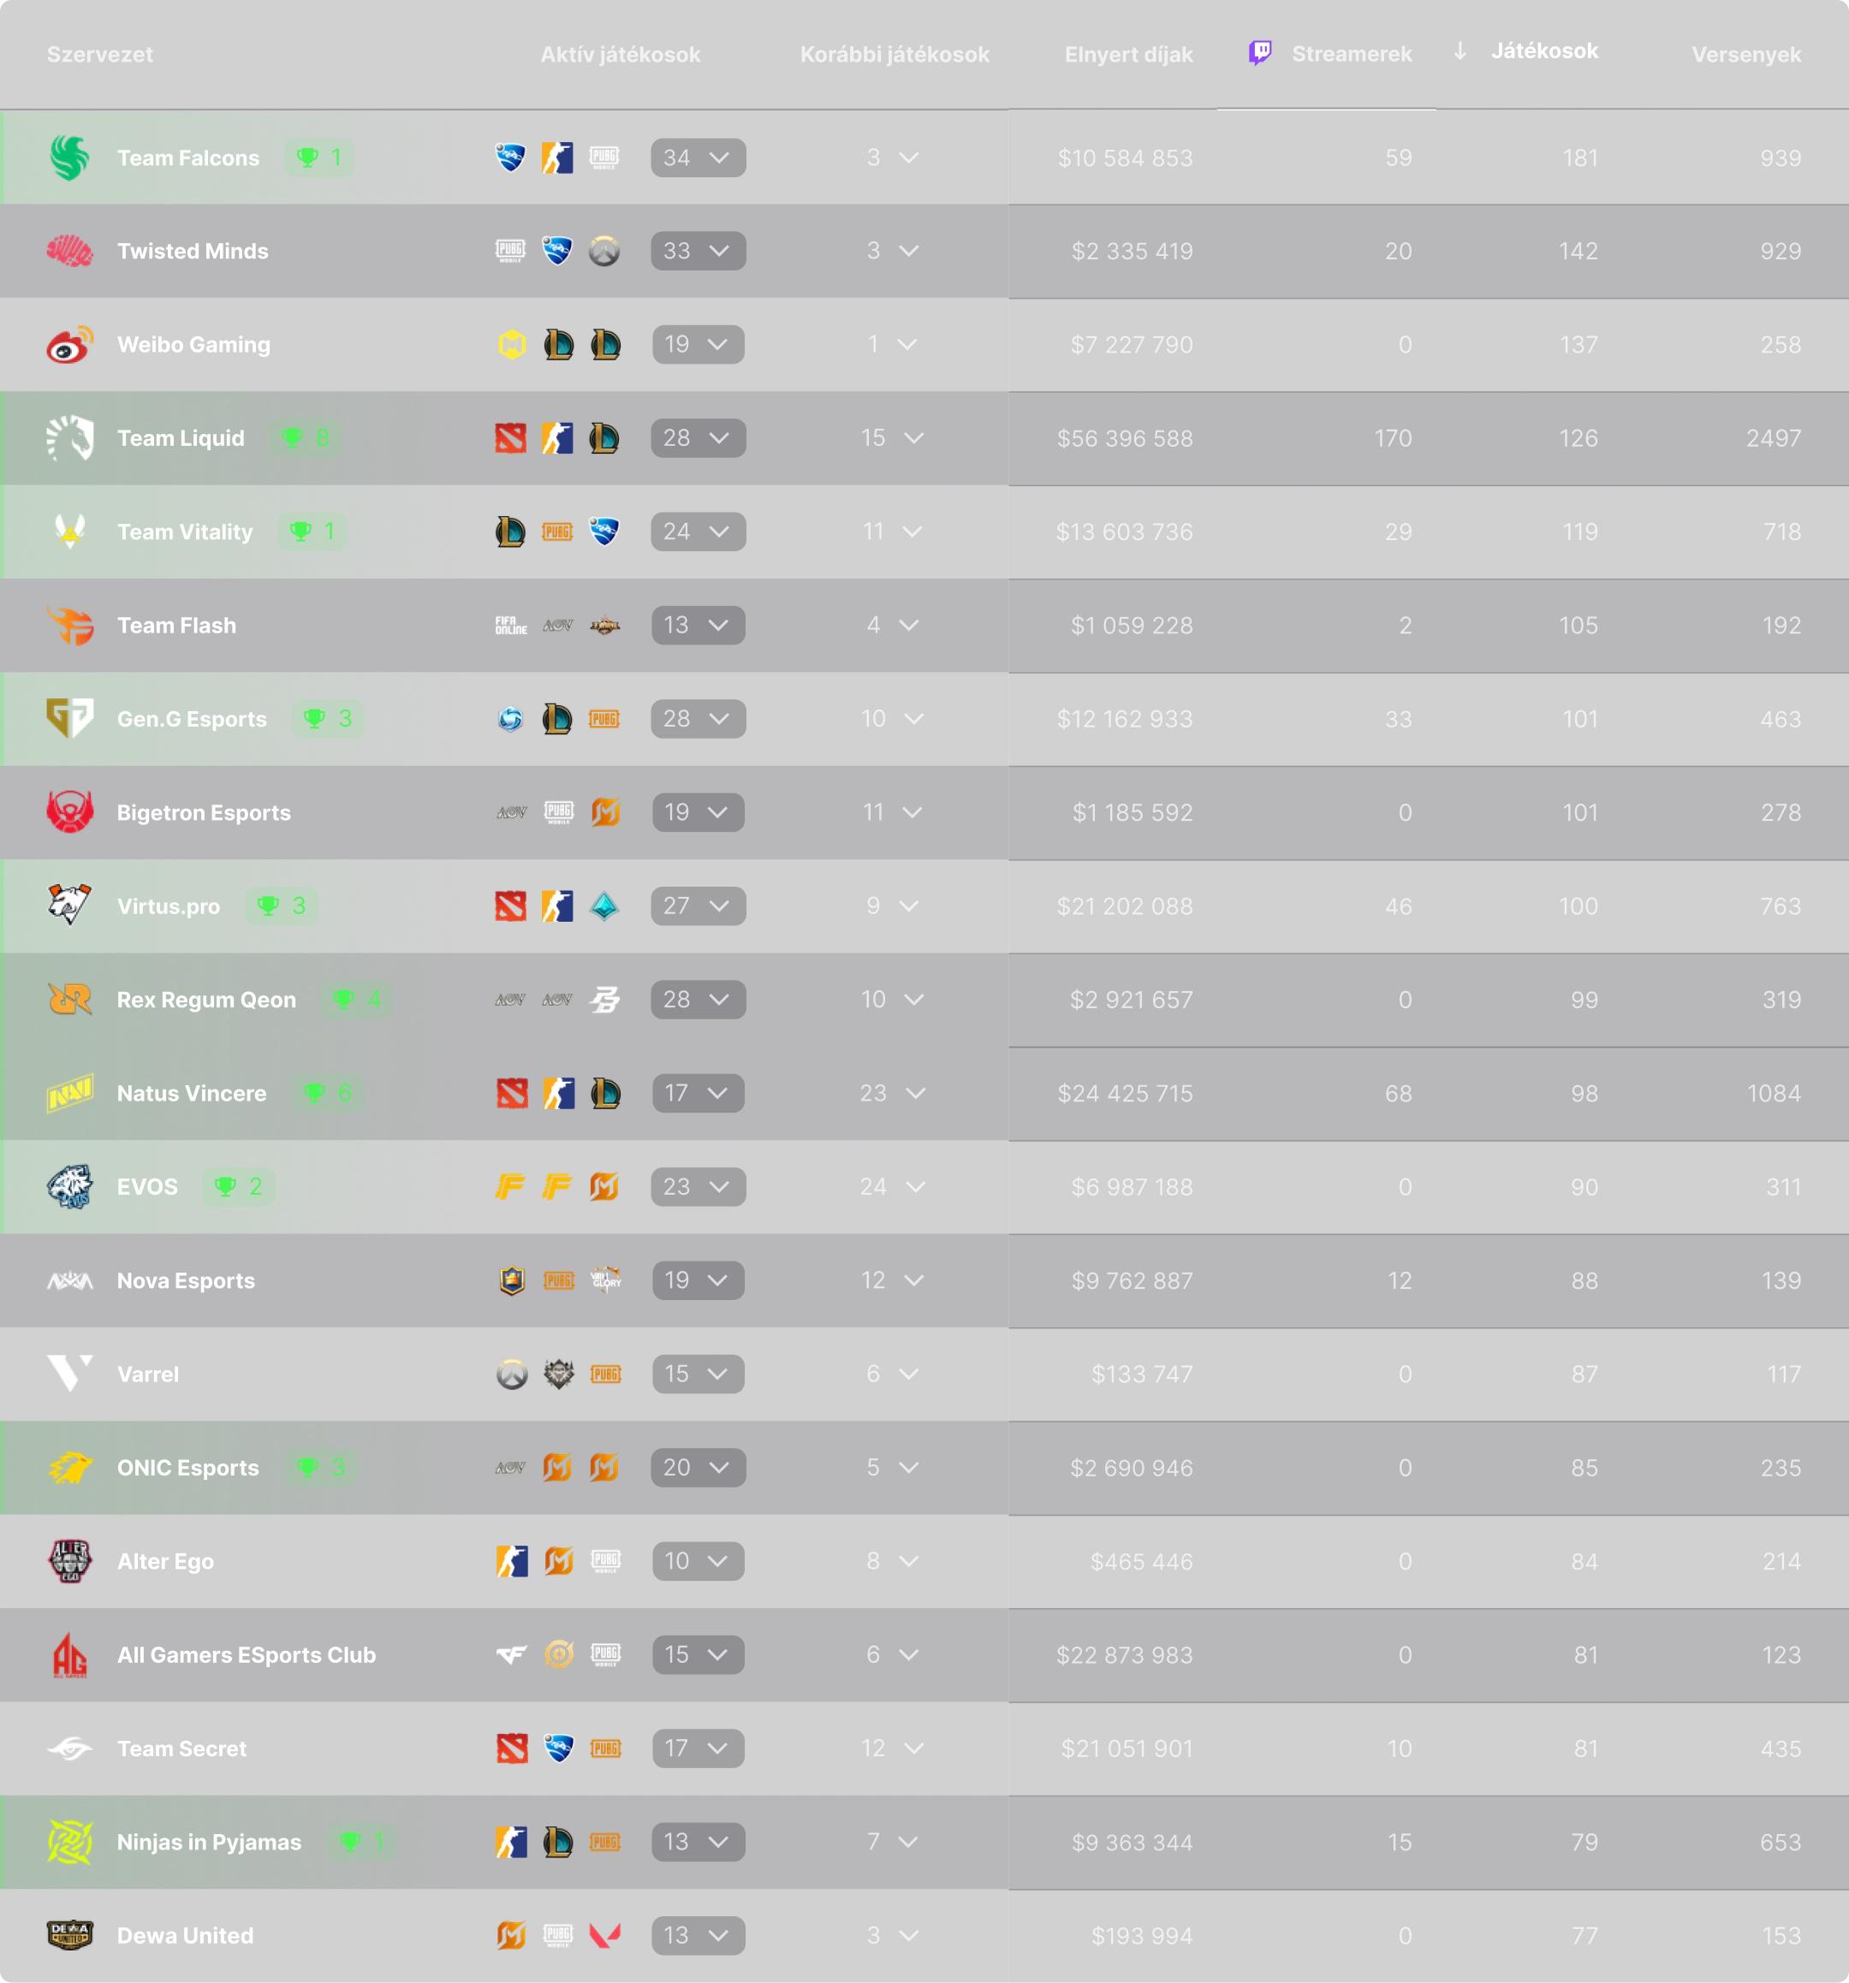Click the Team Falcons logo
The height and width of the screenshot is (1983, 1849).
(70, 157)
